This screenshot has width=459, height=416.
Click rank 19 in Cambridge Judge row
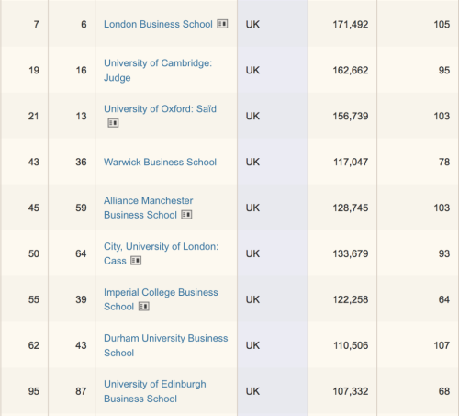(x=34, y=71)
